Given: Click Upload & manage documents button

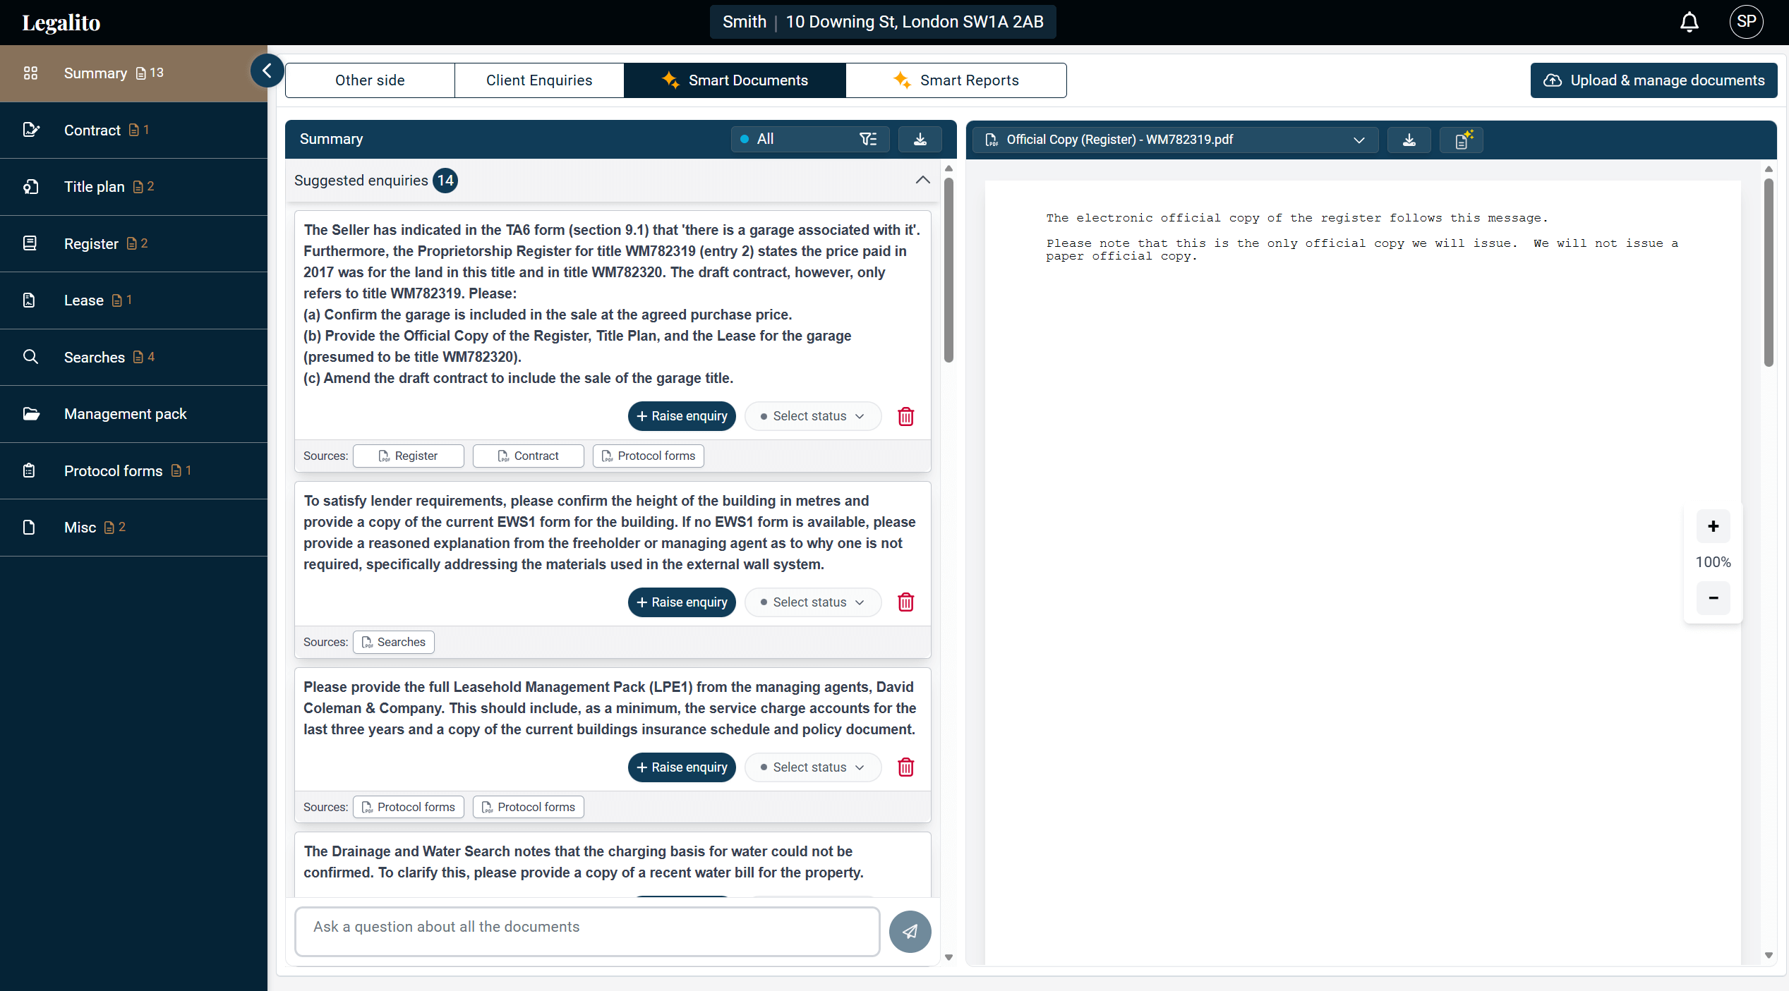Looking at the screenshot, I should [x=1654, y=80].
